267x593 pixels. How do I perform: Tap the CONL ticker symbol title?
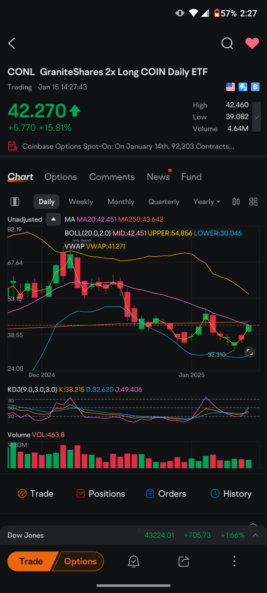[21, 72]
